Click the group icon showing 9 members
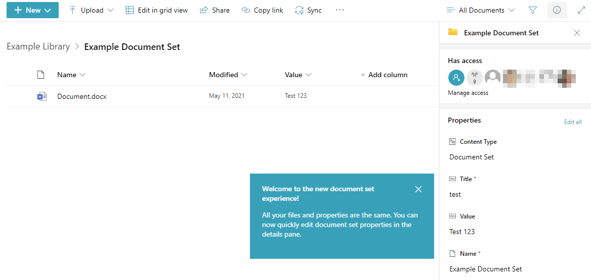This screenshot has height=280, width=591. click(x=474, y=78)
